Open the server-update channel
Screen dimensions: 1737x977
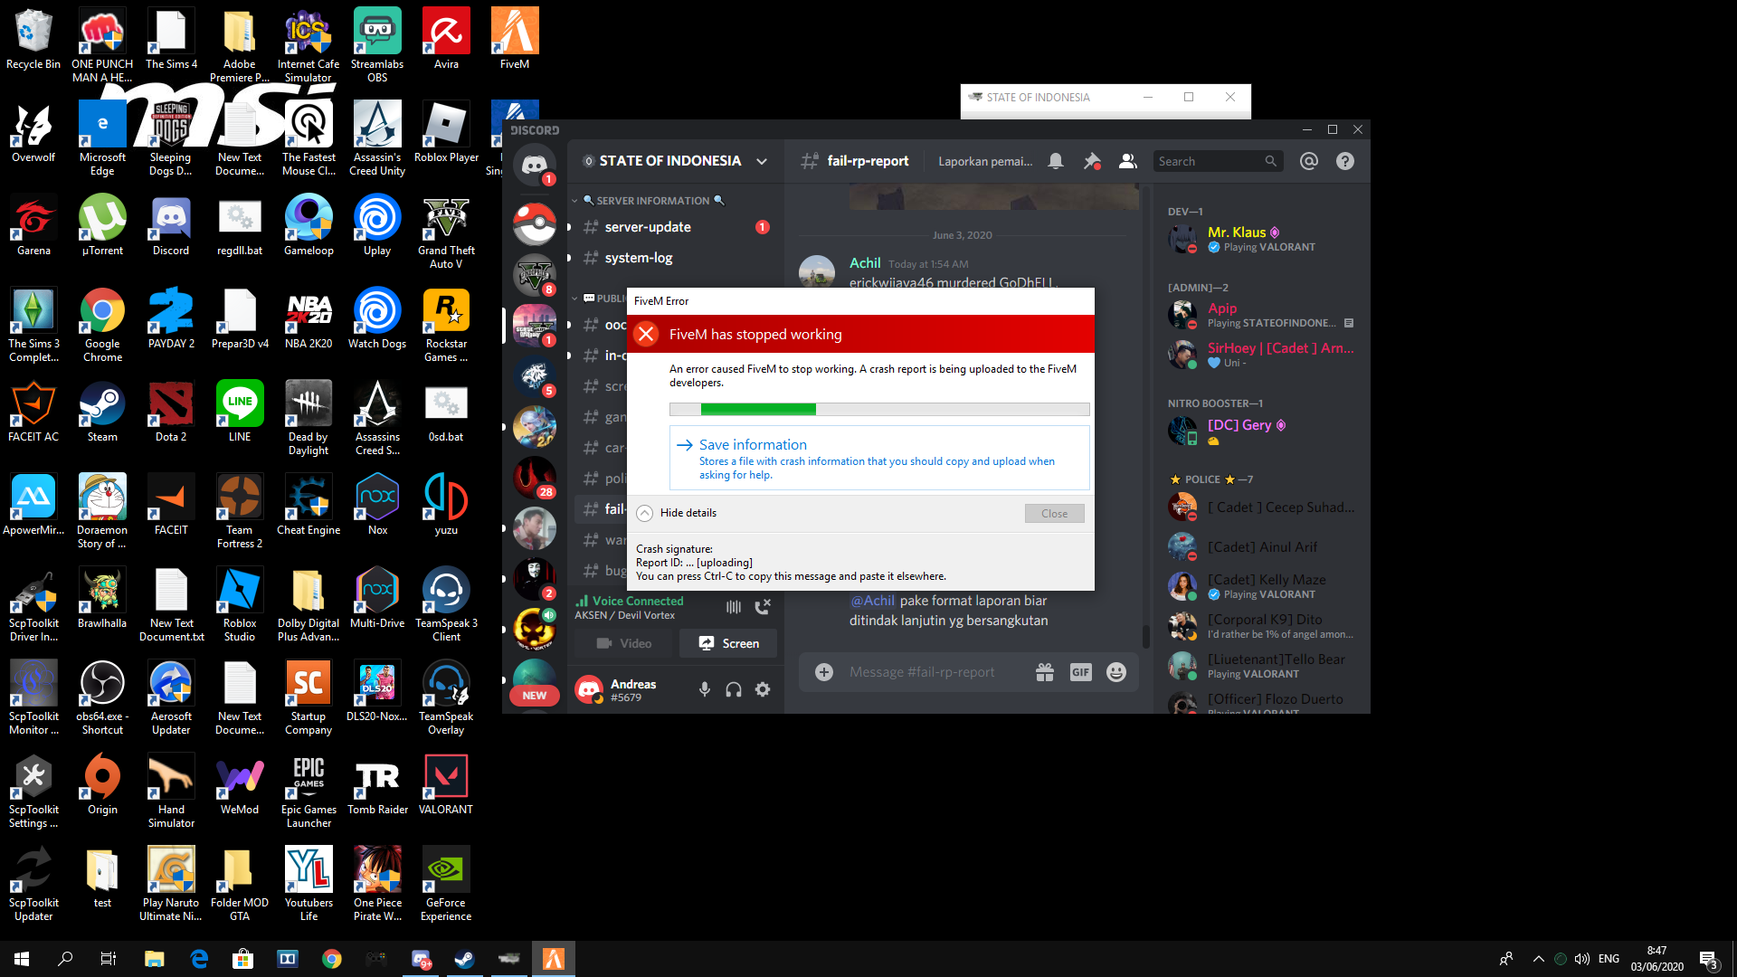648,227
